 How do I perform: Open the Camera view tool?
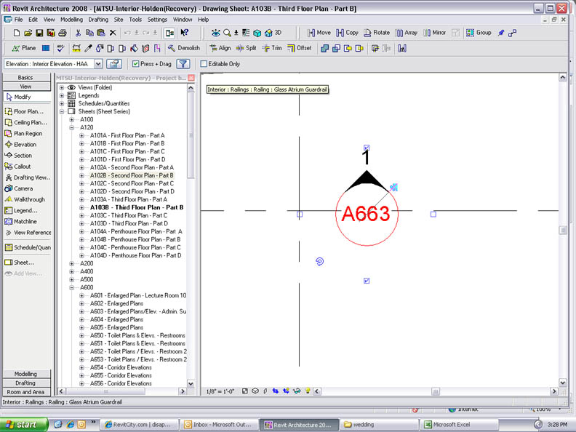23,188
